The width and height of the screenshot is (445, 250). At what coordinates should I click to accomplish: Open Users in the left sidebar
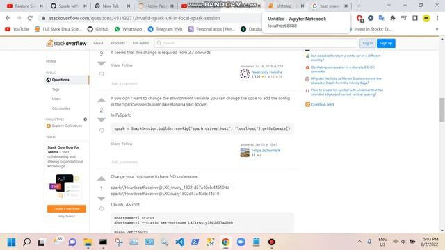(x=56, y=99)
